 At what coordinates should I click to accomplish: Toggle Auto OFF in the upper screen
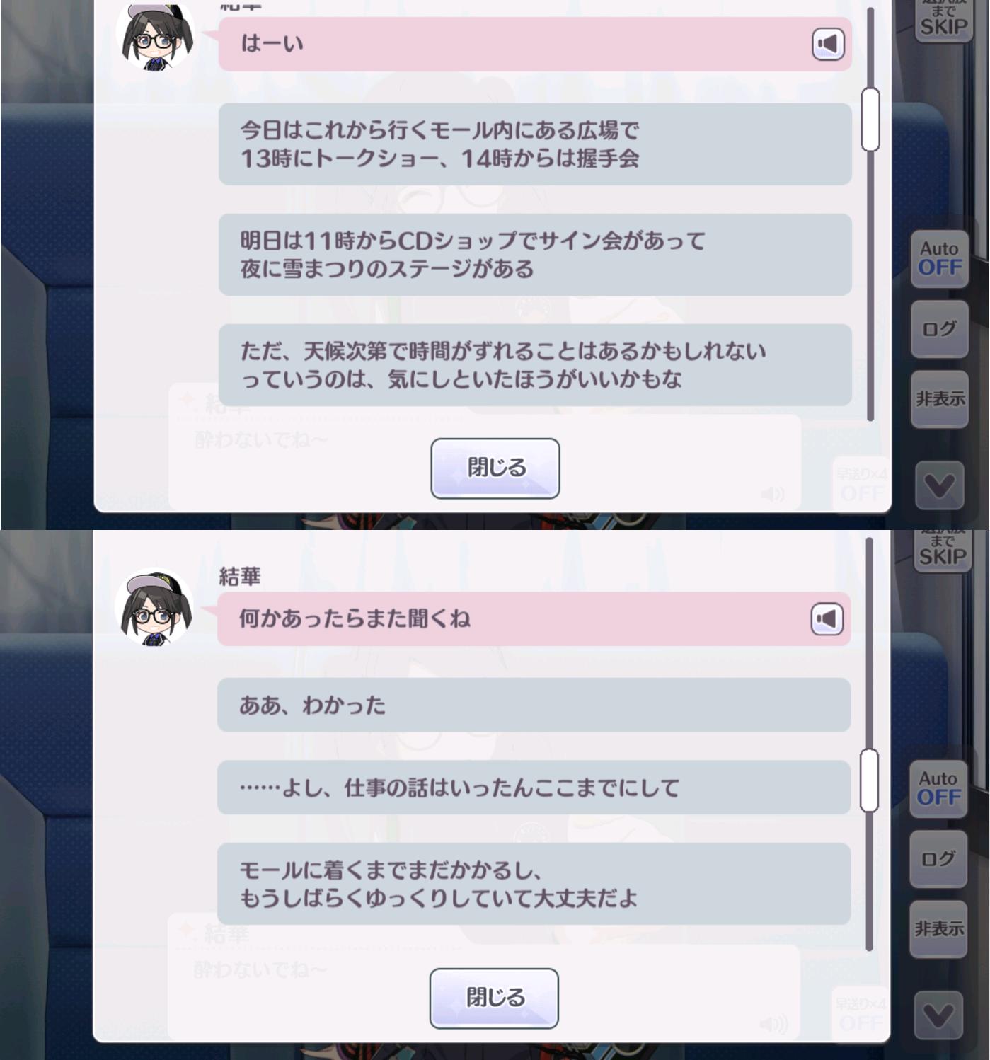940,258
